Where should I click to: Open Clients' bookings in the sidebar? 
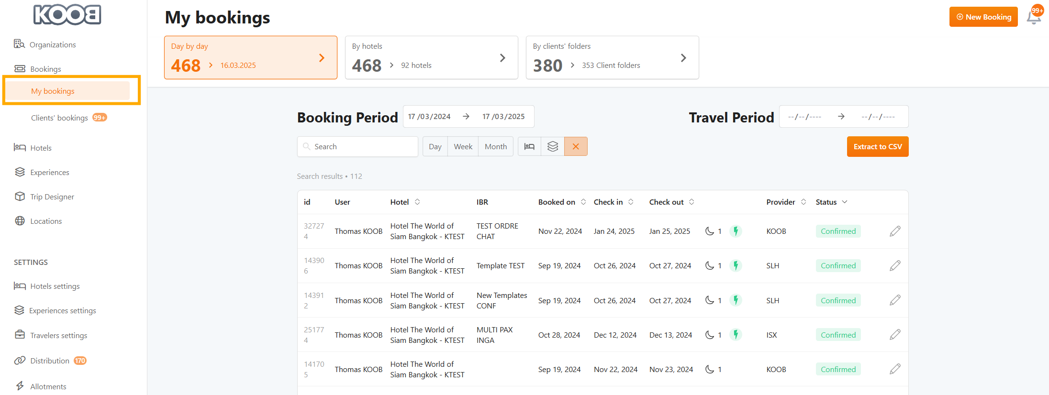[x=60, y=118]
